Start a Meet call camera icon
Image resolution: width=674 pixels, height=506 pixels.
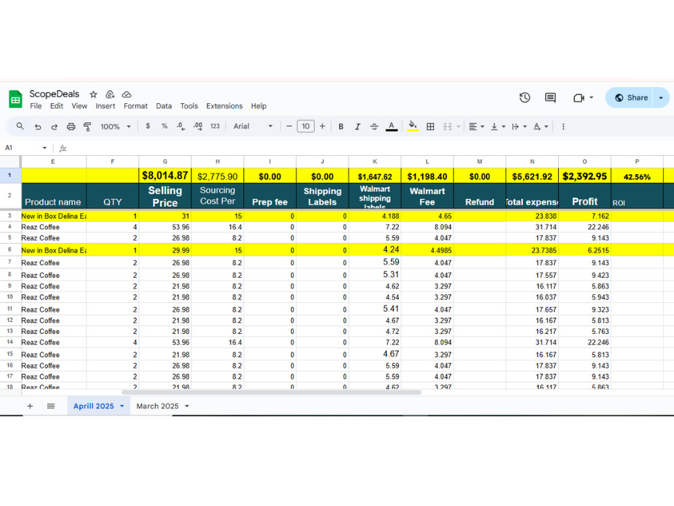tap(579, 98)
